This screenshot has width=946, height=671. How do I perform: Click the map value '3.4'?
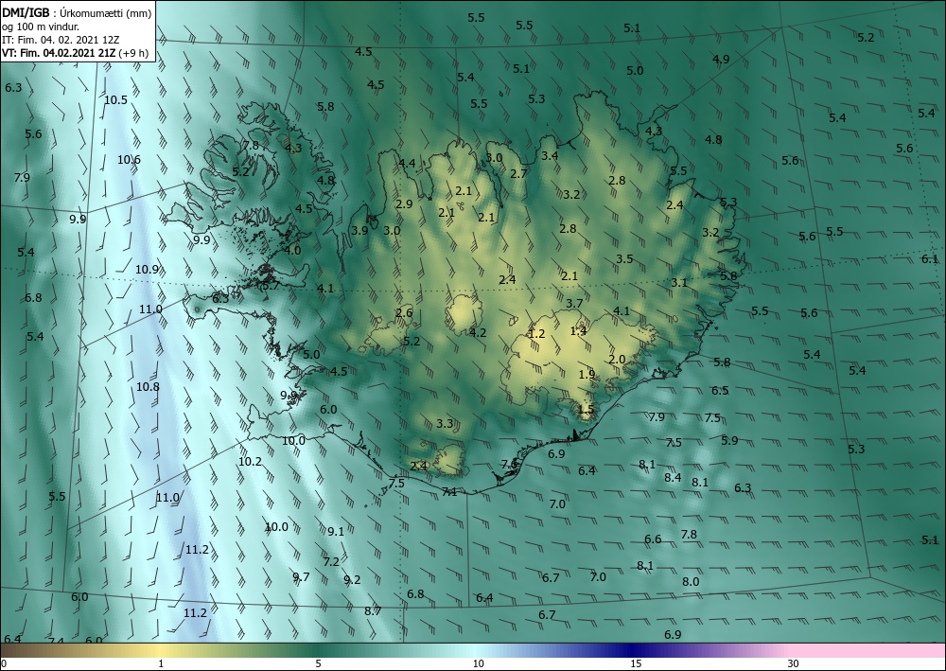tap(550, 156)
